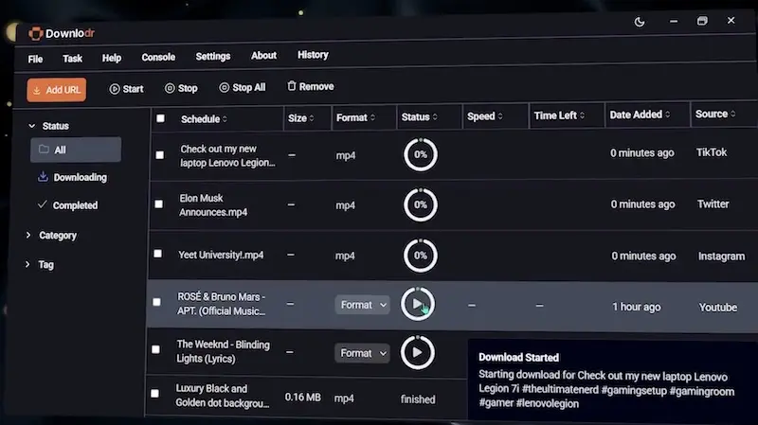Open the About menu

[x=263, y=56]
